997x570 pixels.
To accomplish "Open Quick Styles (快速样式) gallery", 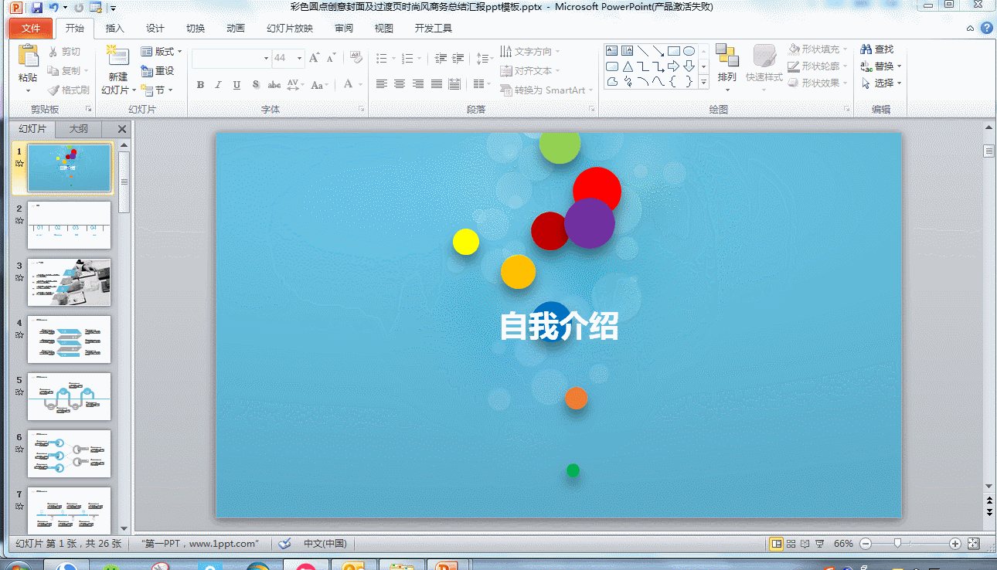I will (764, 56).
